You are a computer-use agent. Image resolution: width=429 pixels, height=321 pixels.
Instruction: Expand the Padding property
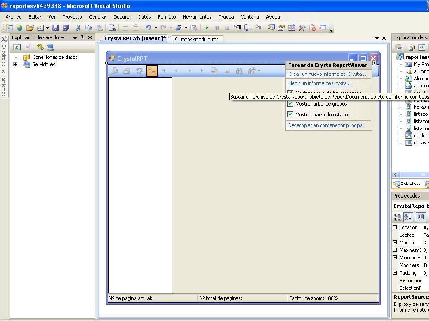[395, 273]
